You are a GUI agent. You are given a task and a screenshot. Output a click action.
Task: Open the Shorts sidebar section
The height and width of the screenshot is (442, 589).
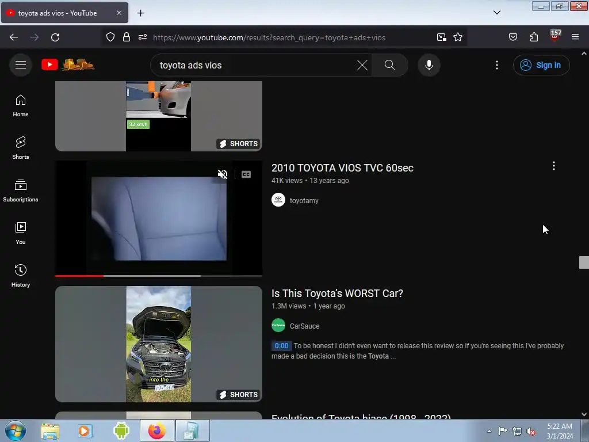[21, 148]
